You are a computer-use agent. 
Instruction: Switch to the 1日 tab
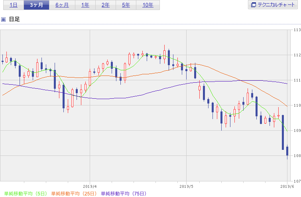click(14, 5)
